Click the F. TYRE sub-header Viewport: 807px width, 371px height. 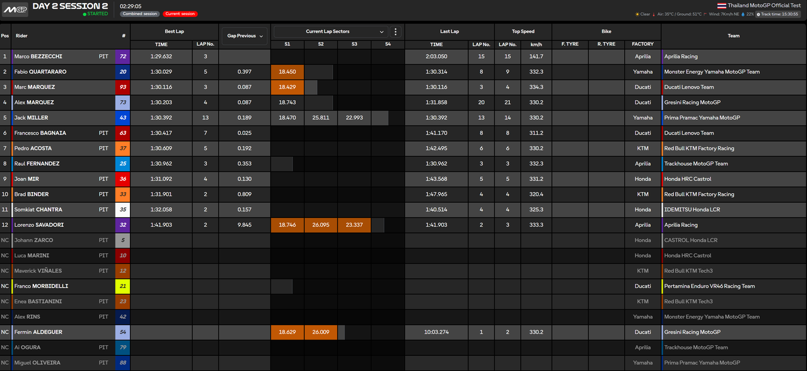[x=570, y=44]
